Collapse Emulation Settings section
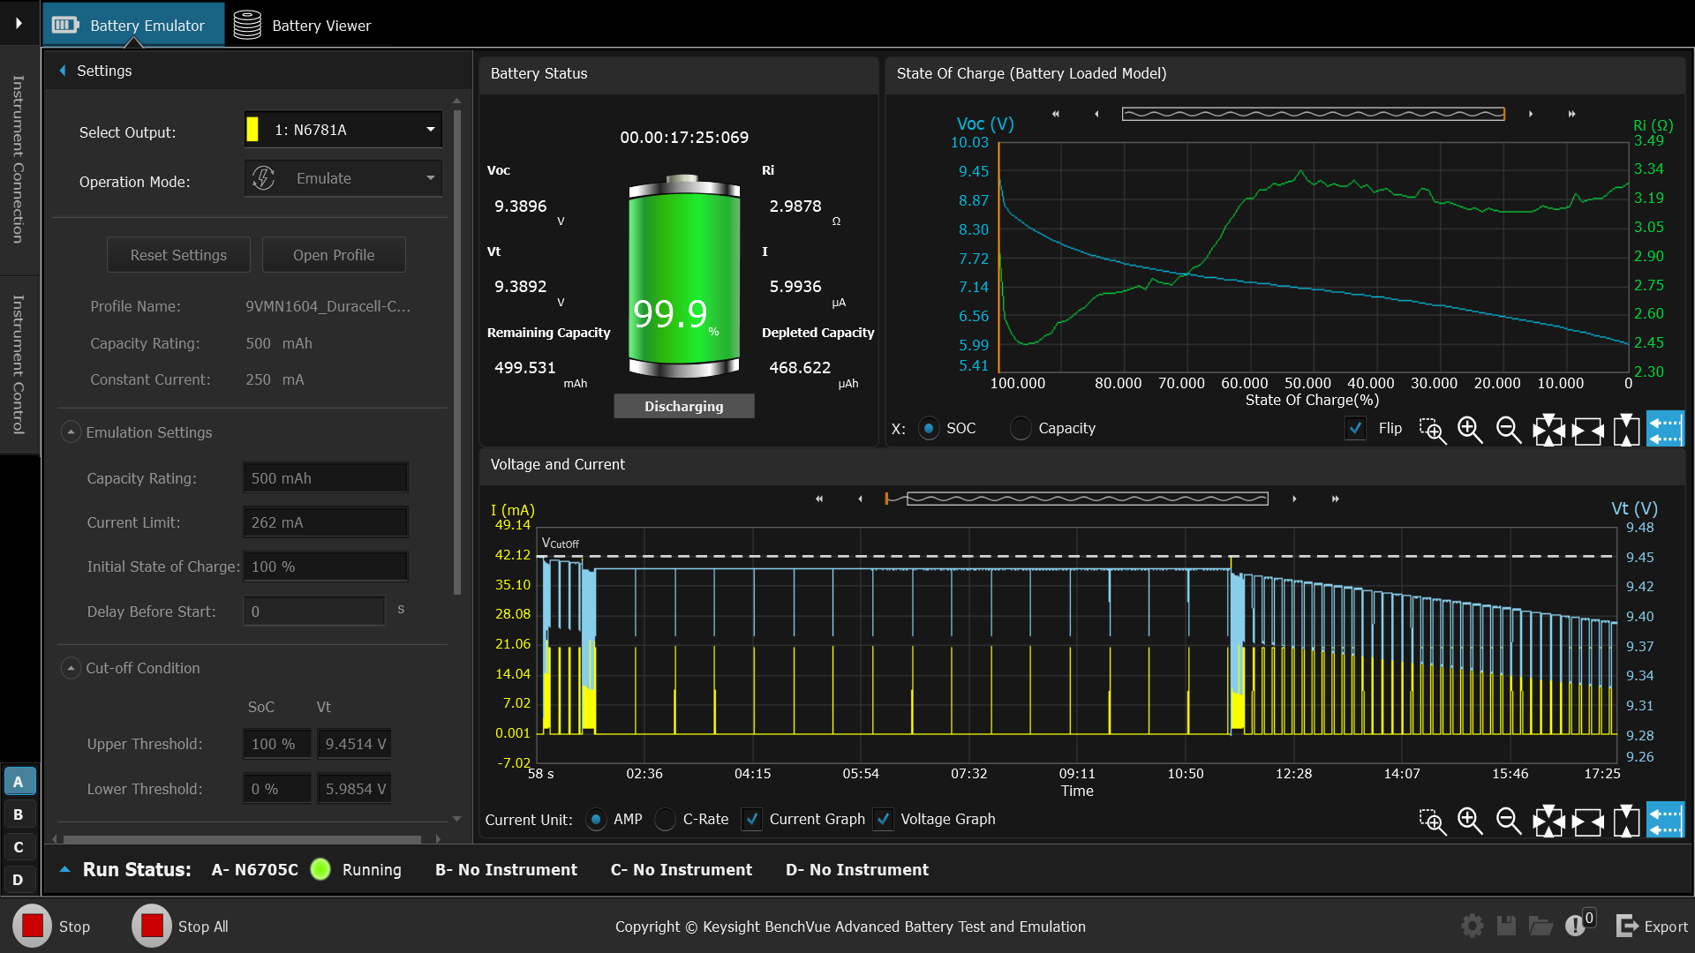This screenshot has height=953, width=1695. coord(72,432)
